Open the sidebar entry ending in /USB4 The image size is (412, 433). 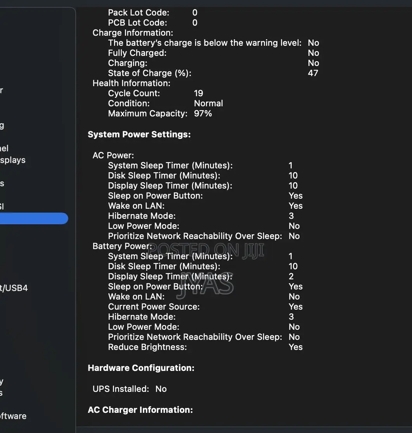(x=14, y=288)
